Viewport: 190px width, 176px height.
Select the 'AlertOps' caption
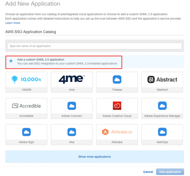162,142
